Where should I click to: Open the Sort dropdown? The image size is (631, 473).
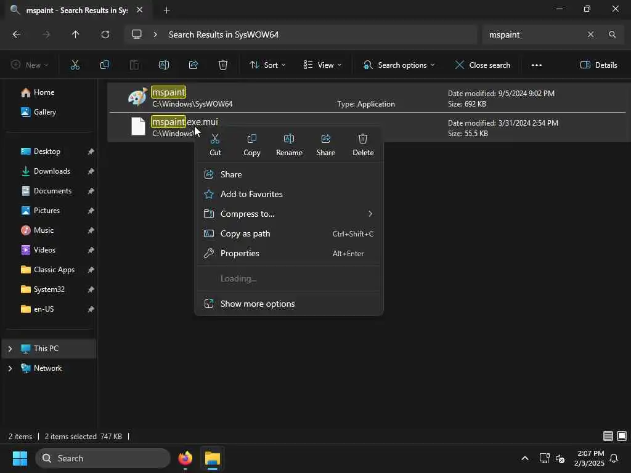pos(267,65)
